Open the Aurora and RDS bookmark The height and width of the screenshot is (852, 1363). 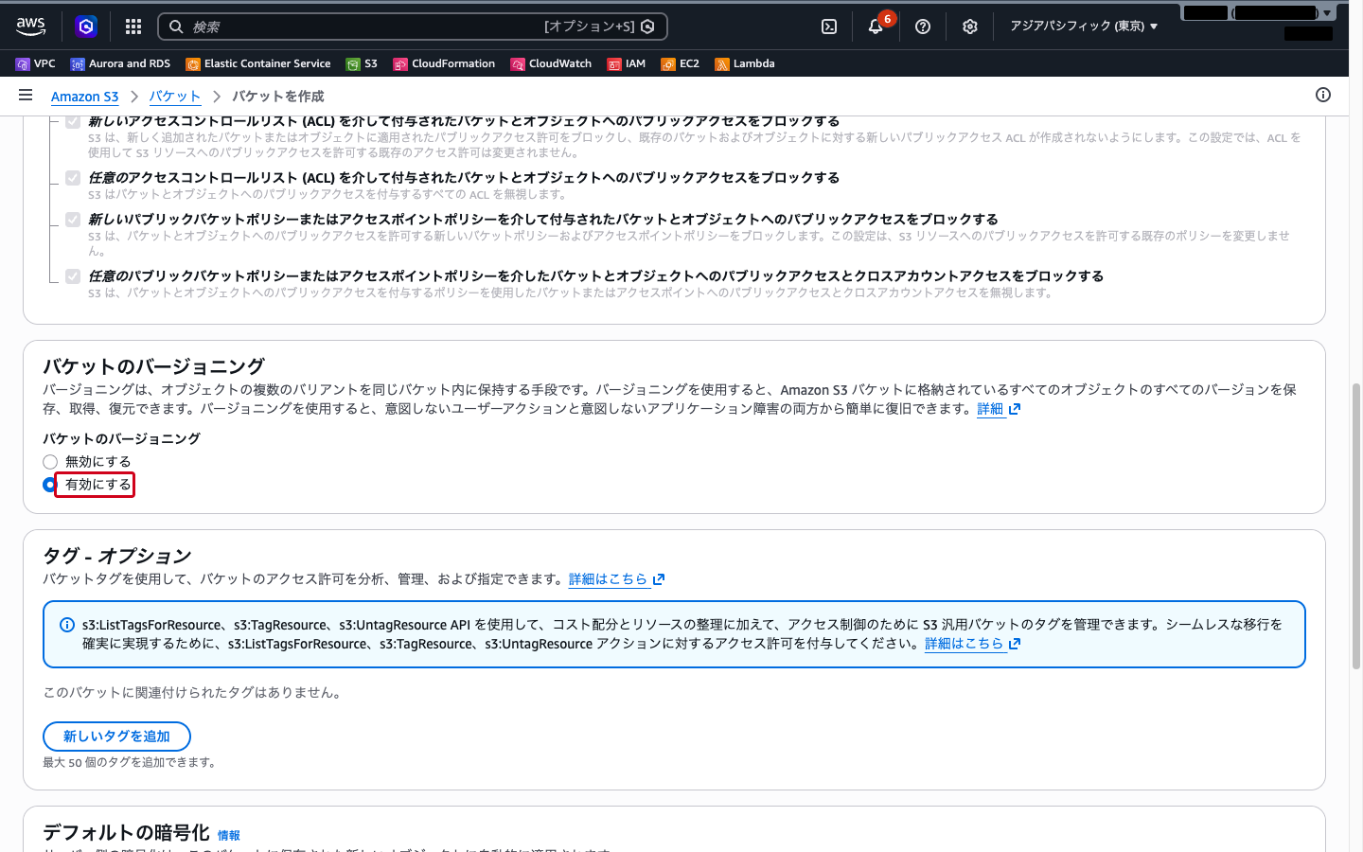coord(121,63)
